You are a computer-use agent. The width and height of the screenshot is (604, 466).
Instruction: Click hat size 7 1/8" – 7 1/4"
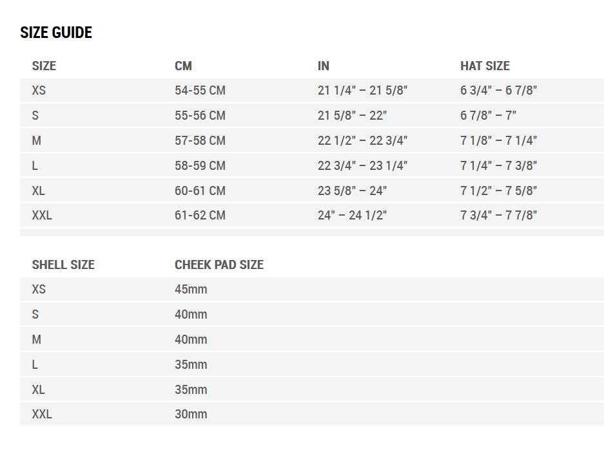(498, 141)
